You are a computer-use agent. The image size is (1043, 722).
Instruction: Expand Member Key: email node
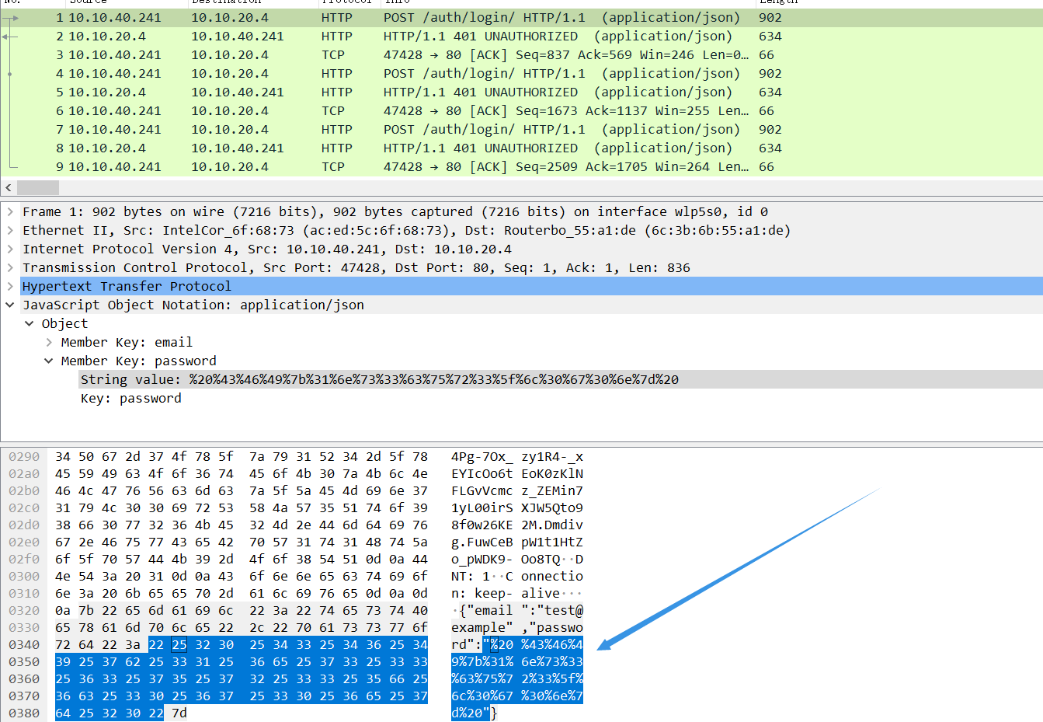pos(49,342)
